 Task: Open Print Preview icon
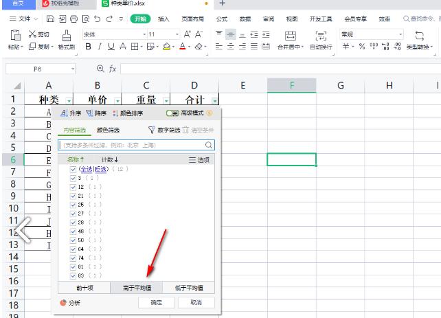click(x=85, y=19)
